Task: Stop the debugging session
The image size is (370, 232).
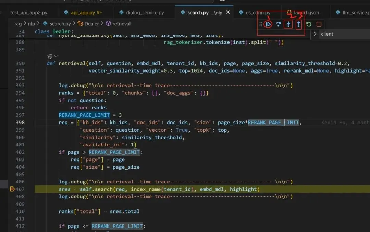Action: pos(319,24)
